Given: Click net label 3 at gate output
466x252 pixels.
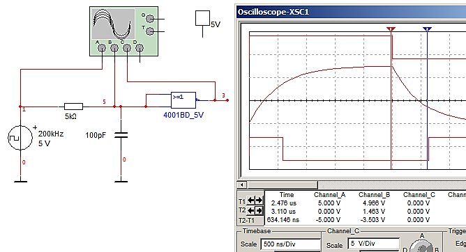Looking at the screenshot, I should tap(223, 95).
